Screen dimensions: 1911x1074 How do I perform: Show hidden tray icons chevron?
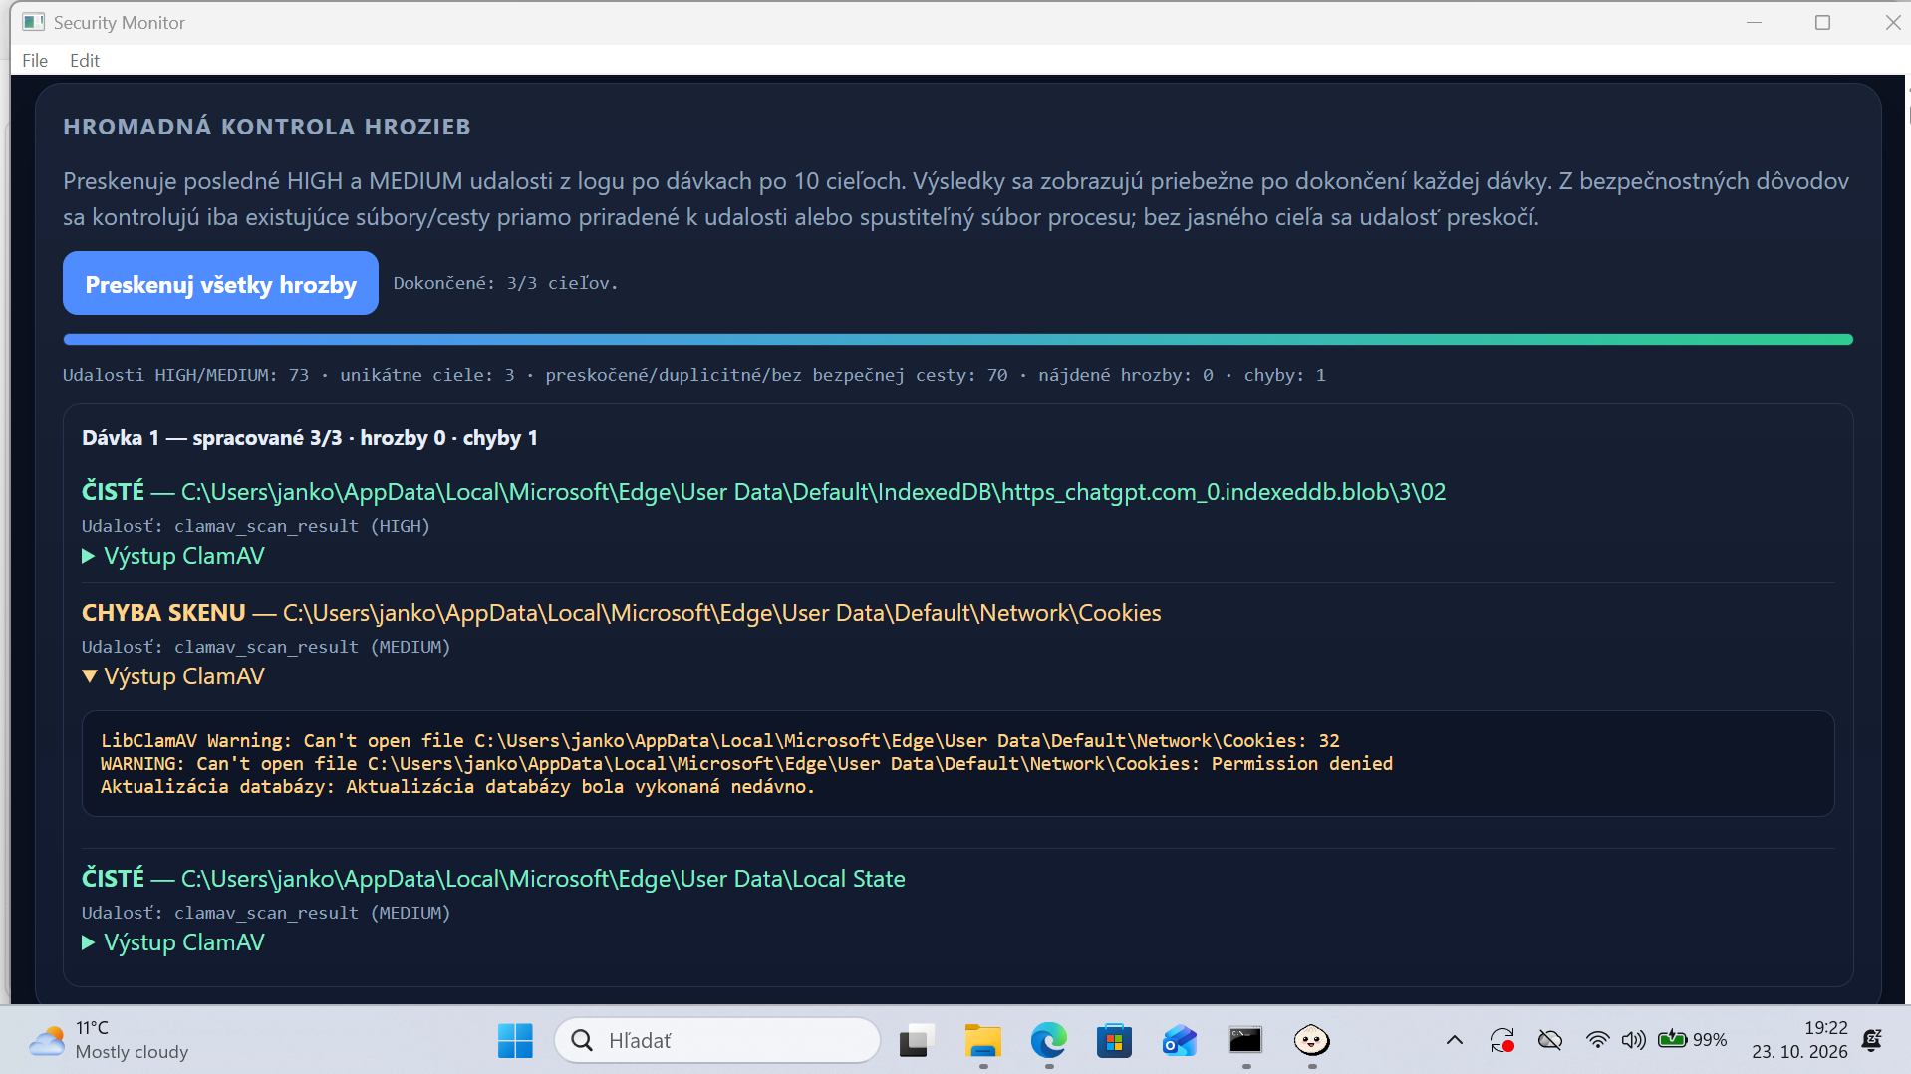1455,1041
